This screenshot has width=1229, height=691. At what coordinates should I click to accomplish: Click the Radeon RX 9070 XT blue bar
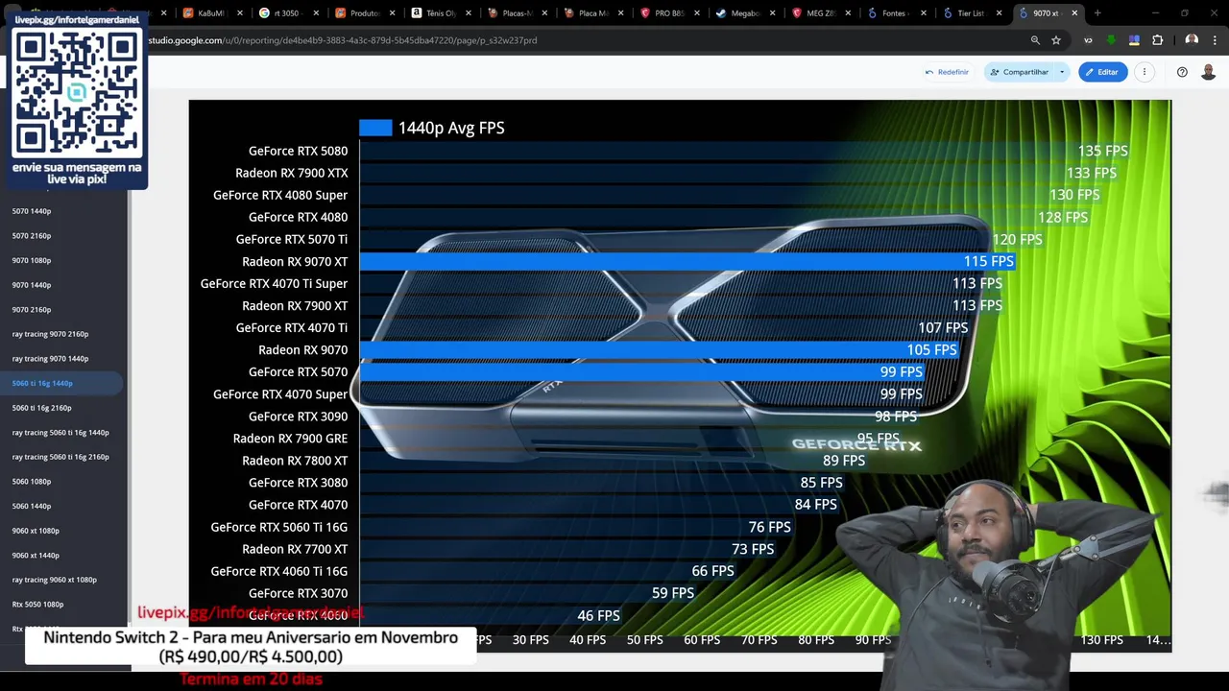coord(687,261)
